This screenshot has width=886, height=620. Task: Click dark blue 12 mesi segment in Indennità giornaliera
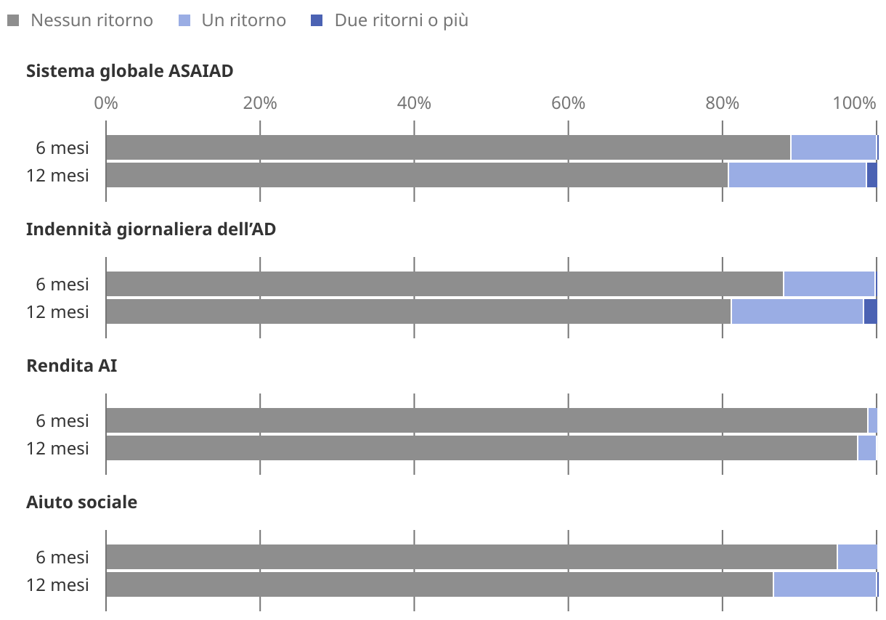(x=870, y=311)
